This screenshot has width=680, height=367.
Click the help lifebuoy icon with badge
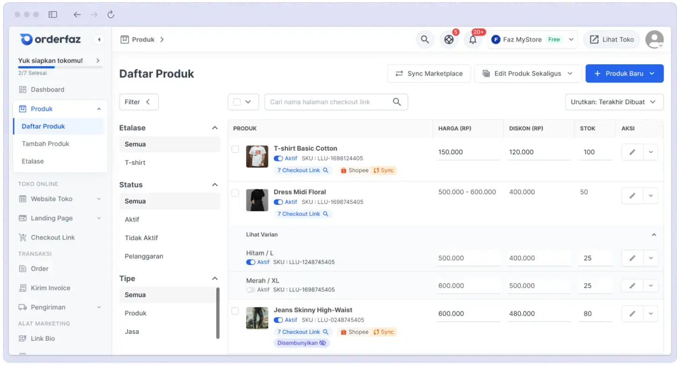(x=449, y=40)
